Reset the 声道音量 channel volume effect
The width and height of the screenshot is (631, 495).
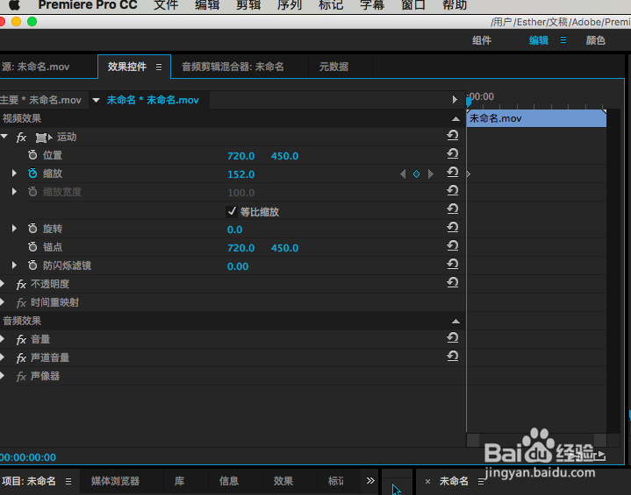(453, 357)
